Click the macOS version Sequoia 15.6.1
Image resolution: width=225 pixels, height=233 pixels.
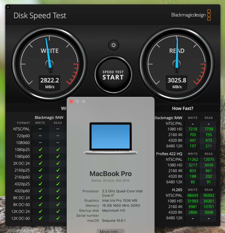coord(114,220)
